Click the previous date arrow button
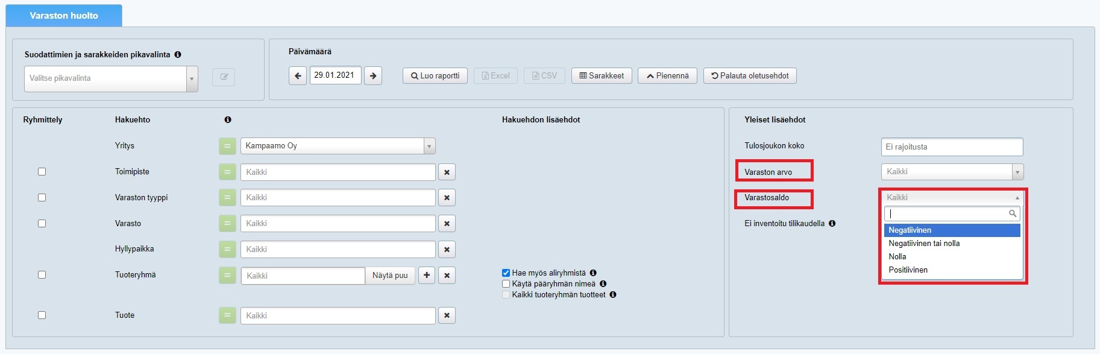The width and height of the screenshot is (1100, 354). (298, 76)
